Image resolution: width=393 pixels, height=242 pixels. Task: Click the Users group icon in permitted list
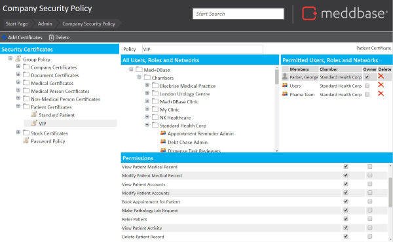(285, 85)
